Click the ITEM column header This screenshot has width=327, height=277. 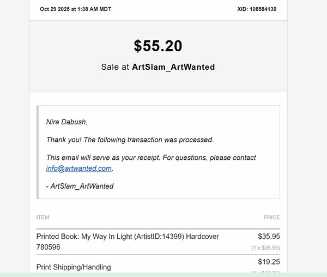coord(43,218)
